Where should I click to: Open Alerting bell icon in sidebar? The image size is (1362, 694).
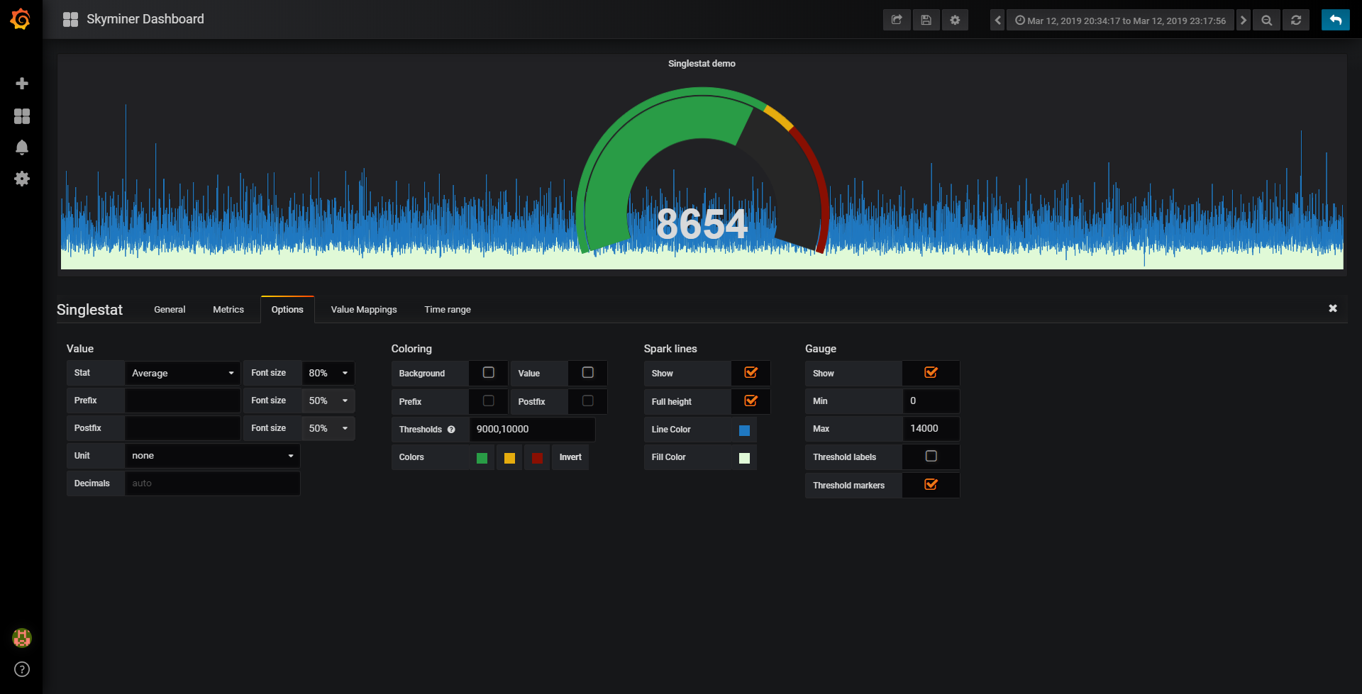pyautogui.click(x=22, y=147)
